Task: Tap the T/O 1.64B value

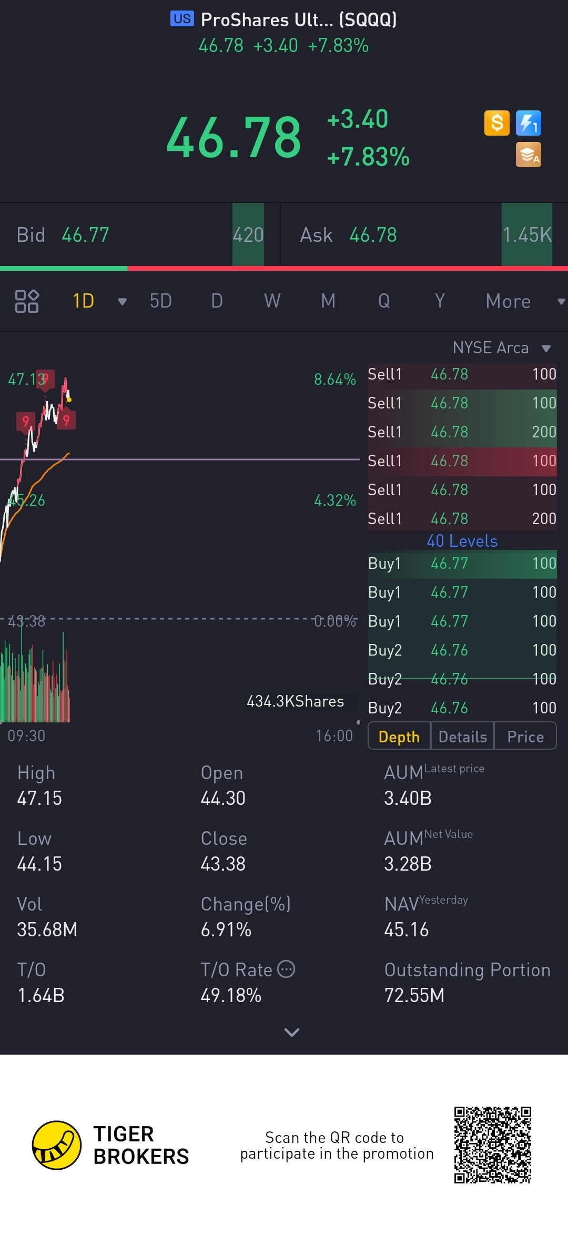Action: tap(41, 995)
